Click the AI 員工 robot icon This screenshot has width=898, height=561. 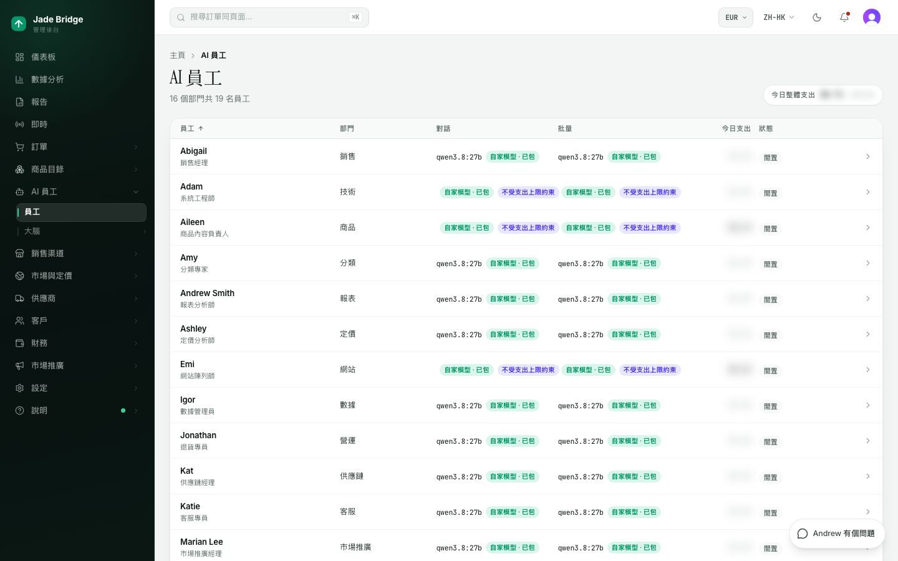tap(19, 191)
